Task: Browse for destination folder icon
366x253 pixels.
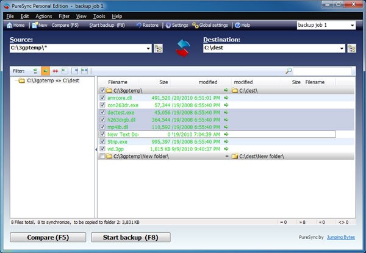Action: pos(352,48)
